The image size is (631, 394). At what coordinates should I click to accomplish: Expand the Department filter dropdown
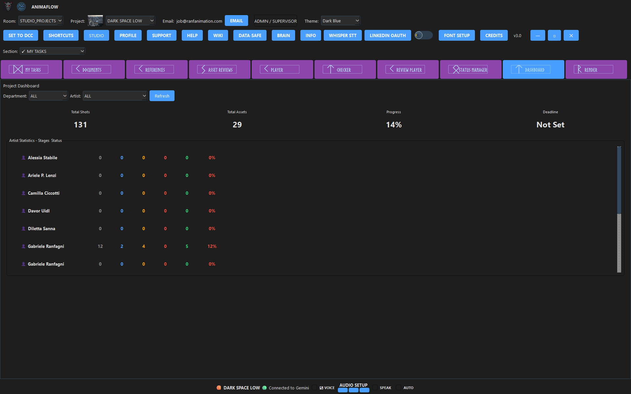tap(48, 96)
